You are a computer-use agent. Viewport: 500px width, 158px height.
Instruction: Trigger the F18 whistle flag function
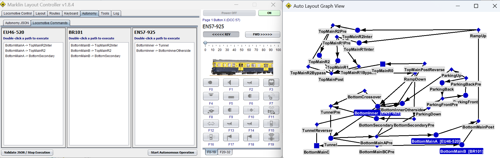(251, 137)
